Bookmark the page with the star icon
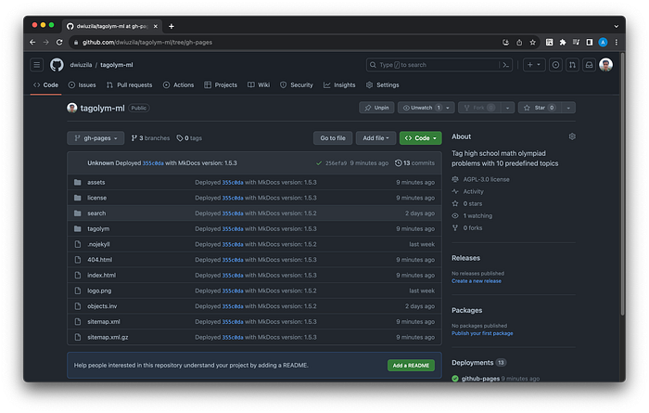Viewport: 649px width, 413px height. [533, 43]
